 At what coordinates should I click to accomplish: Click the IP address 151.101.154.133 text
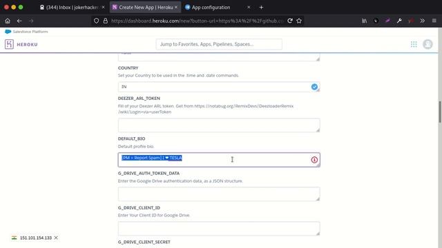click(x=36, y=238)
